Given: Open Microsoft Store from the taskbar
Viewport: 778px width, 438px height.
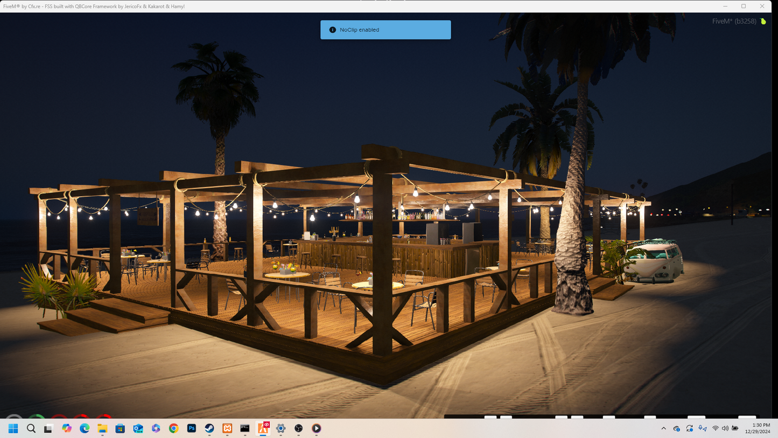Looking at the screenshot, I should pos(120,428).
